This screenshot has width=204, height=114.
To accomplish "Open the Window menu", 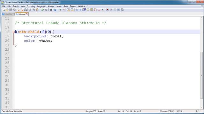I will pos(82,6).
